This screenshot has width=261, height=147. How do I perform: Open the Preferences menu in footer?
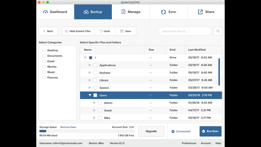(x=189, y=143)
